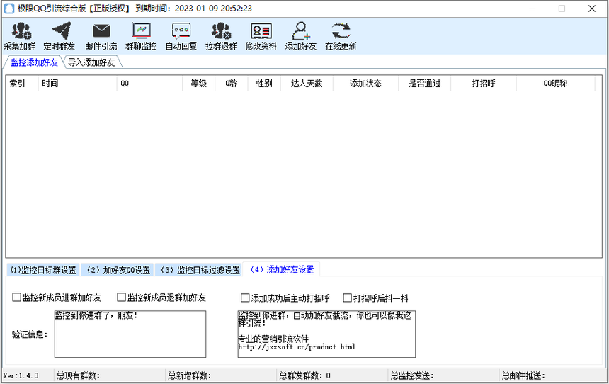Image resolution: width=609 pixels, height=384 pixels.
Task: Sort by the 索引 column header
Action: (22, 83)
